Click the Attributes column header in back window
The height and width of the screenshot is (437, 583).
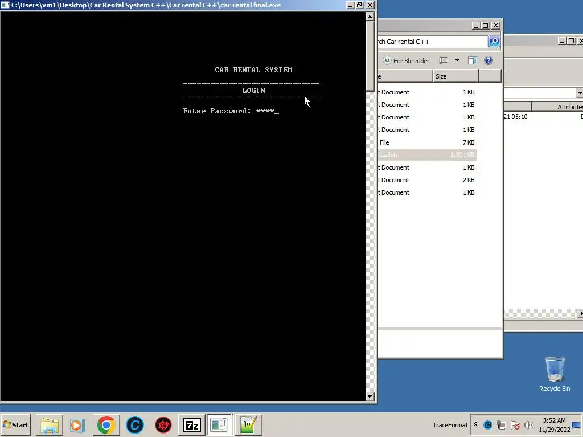click(557, 107)
